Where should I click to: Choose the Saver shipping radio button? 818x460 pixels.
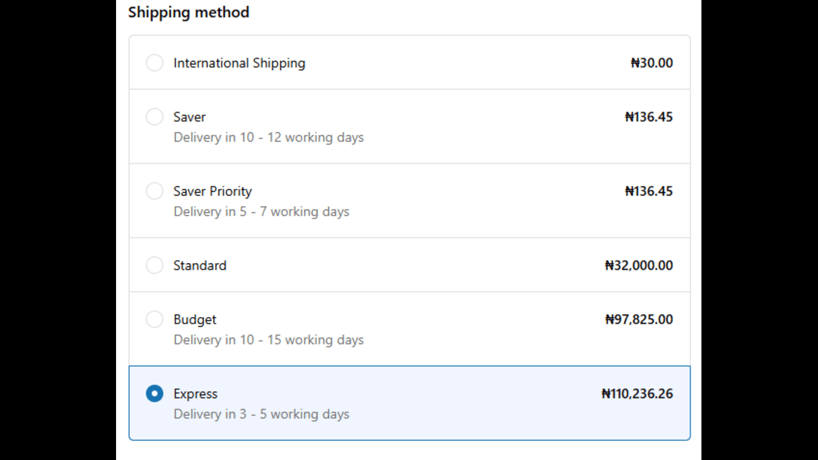click(154, 117)
